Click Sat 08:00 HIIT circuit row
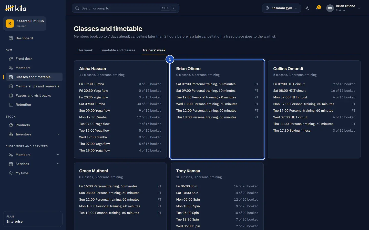 pyautogui.click(x=314, y=90)
